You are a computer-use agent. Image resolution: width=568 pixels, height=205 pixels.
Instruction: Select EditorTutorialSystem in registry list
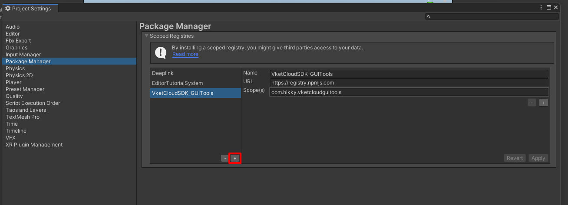pos(177,83)
